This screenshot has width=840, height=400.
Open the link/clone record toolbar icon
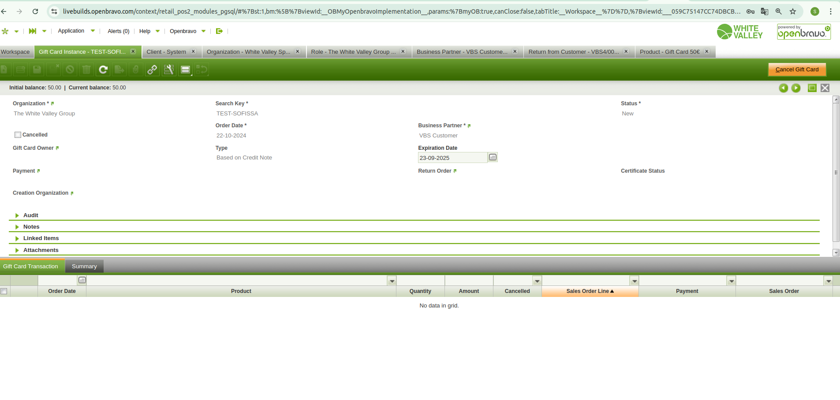pos(152,70)
